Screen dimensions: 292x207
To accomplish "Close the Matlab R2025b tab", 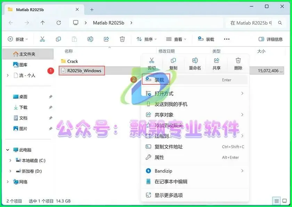I will [77, 9].
